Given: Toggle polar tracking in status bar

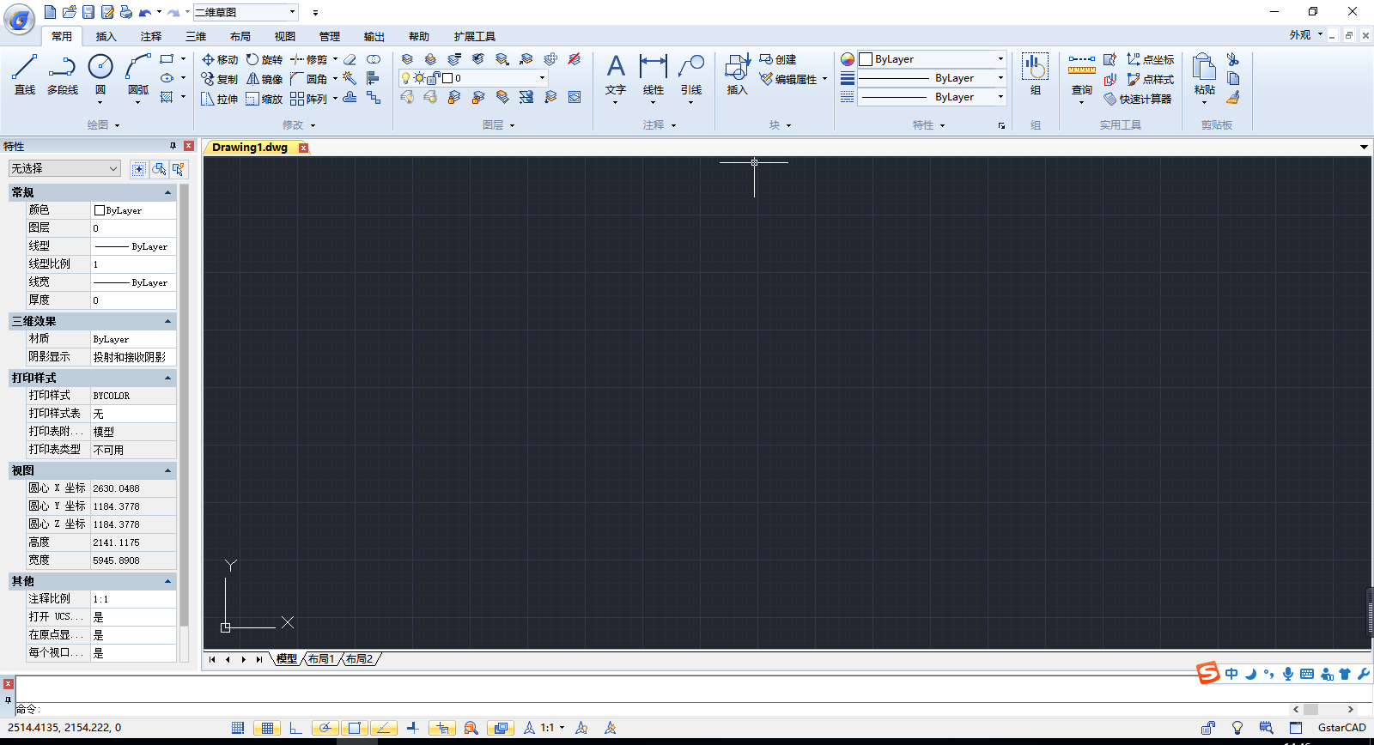Looking at the screenshot, I should coord(325,728).
